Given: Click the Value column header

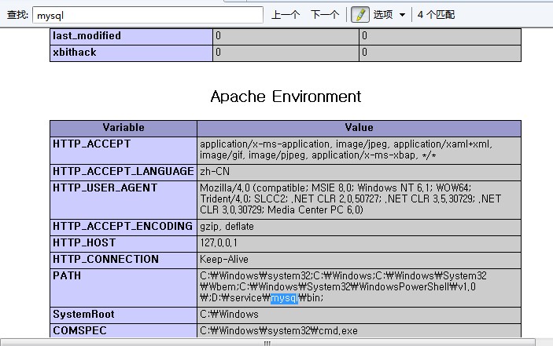Looking at the screenshot, I should point(359,128).
